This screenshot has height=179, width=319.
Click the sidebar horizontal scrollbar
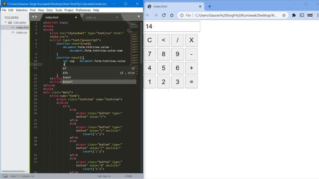tap(13, 171)
